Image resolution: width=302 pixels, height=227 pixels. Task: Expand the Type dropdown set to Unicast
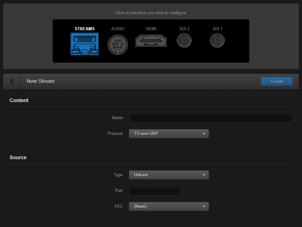point(169,175)
